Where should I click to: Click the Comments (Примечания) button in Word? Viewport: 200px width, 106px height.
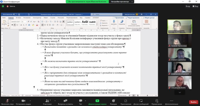pyautogui.click(x=119, y=18)
